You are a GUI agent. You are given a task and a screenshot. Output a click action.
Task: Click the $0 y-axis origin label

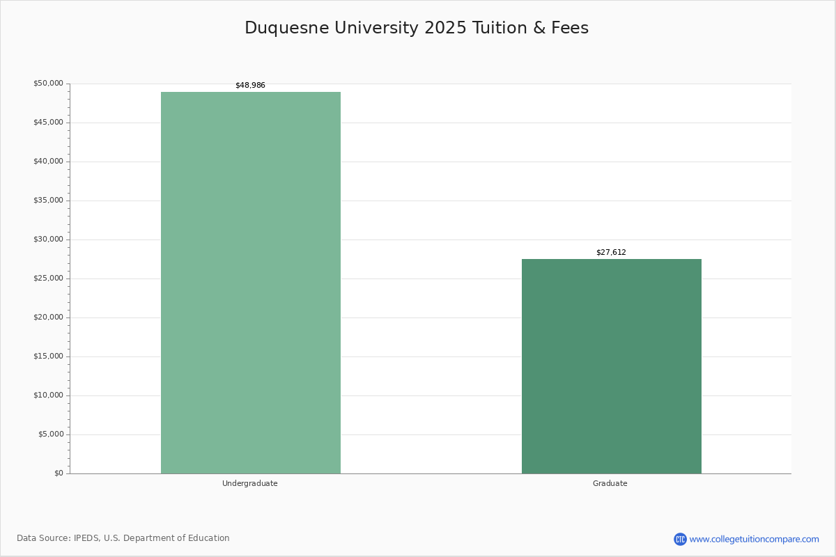pyautogui.click(x=58, y=473)
